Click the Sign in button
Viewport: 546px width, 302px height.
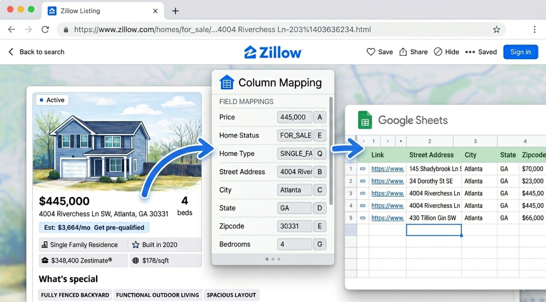520,52
